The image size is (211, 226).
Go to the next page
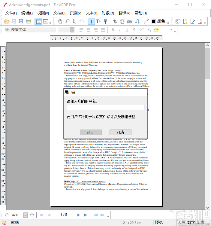coord(78,215)
